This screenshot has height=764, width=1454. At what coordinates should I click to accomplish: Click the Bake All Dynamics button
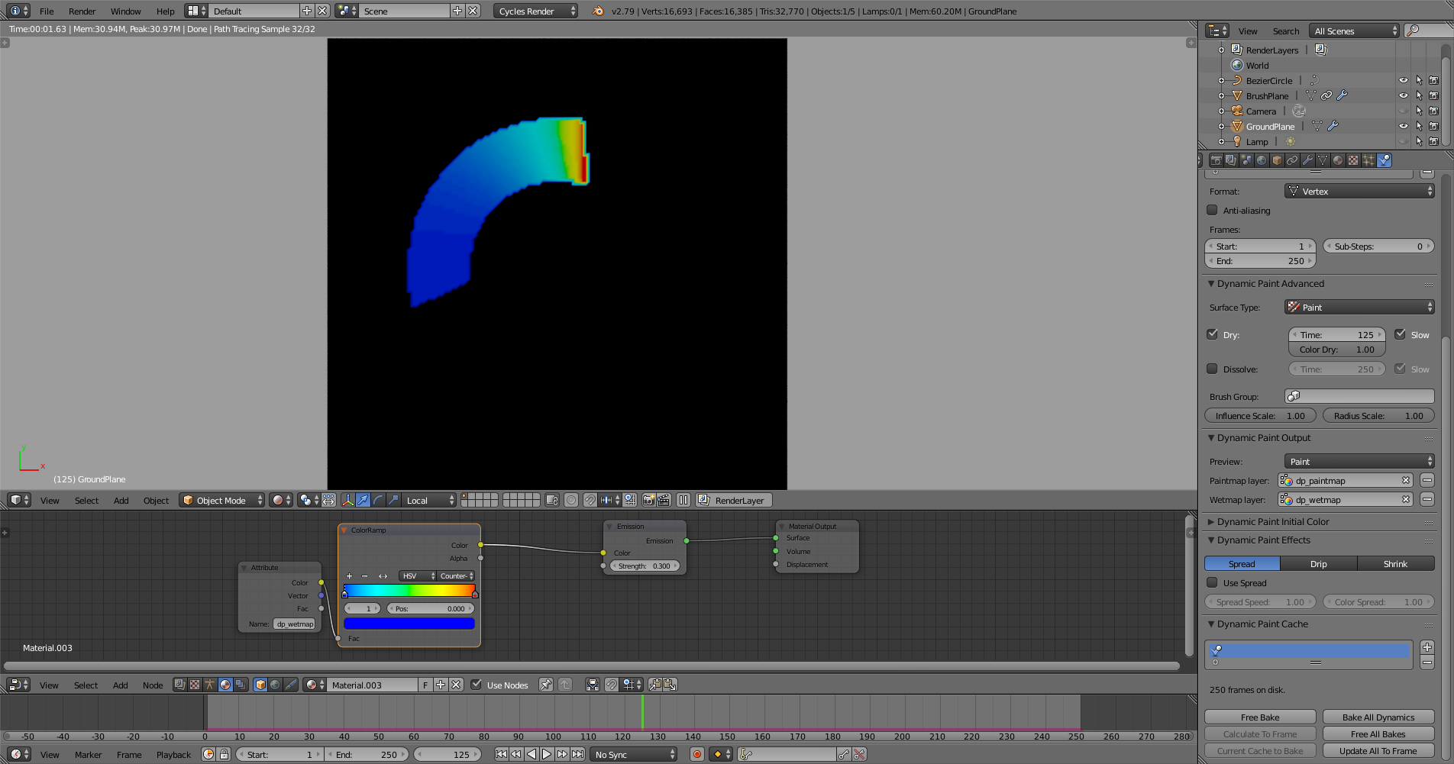[1378, 717]
